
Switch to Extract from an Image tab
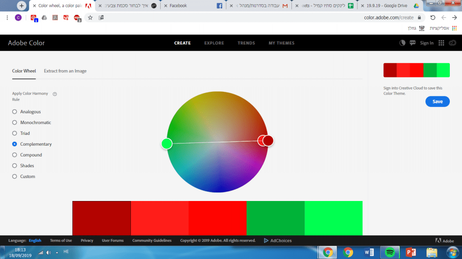click(x=65, y=71)
